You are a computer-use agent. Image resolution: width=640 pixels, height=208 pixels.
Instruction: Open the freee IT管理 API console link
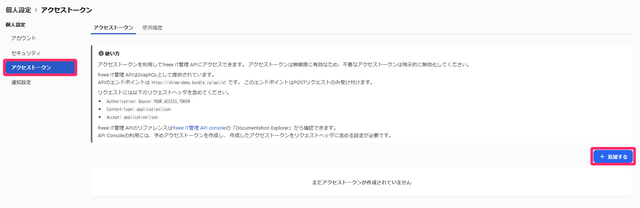(199, 128)
